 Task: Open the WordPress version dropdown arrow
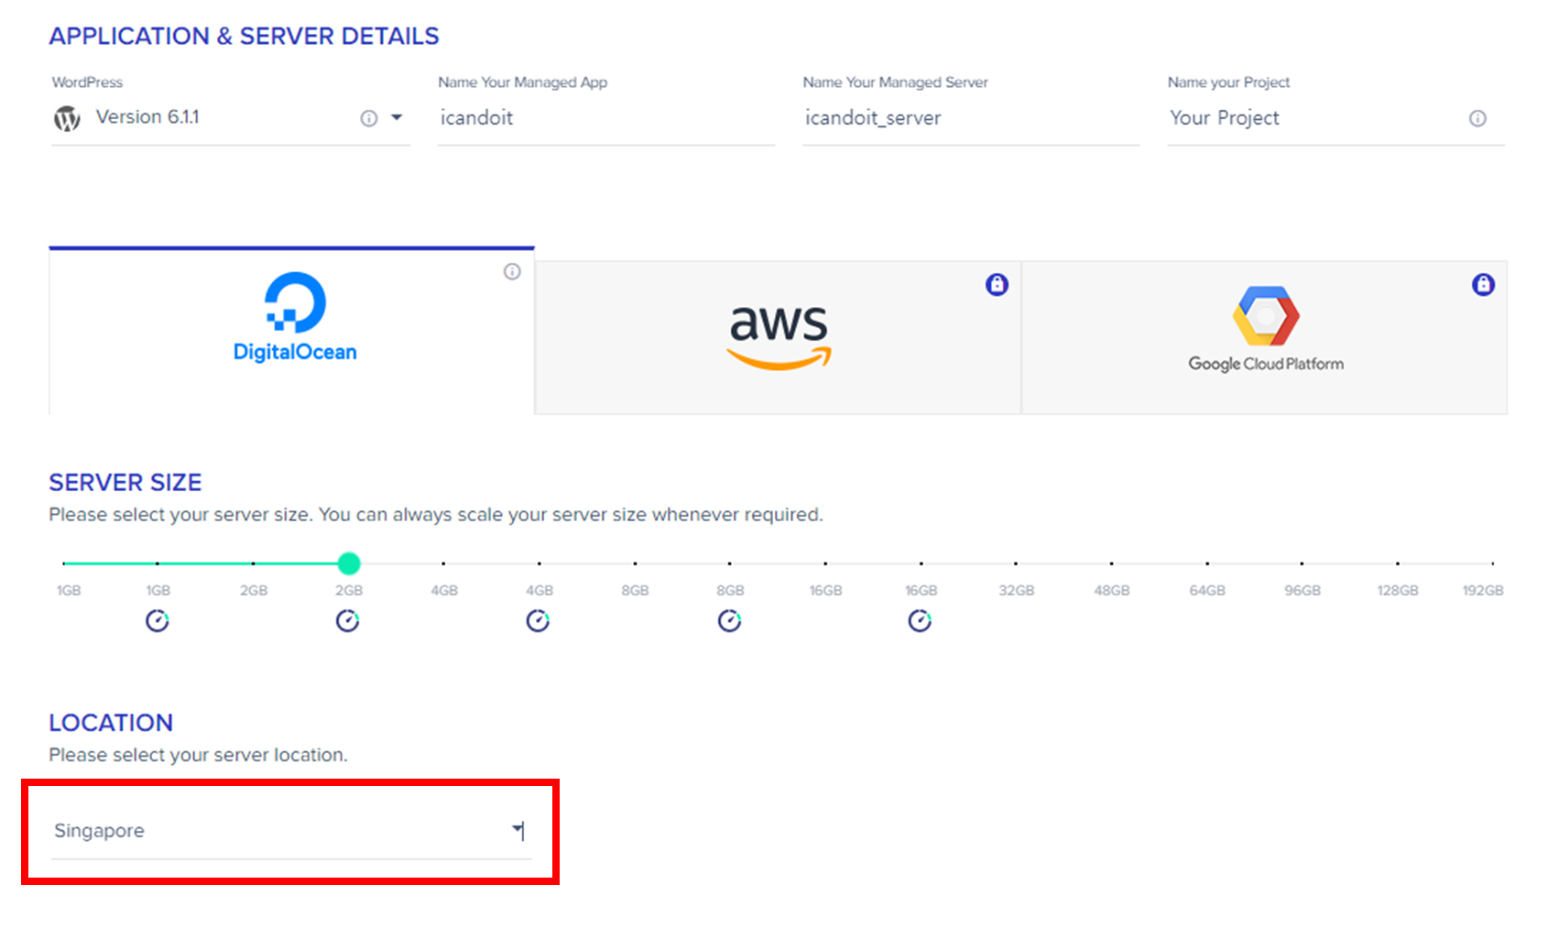point(397,117)
